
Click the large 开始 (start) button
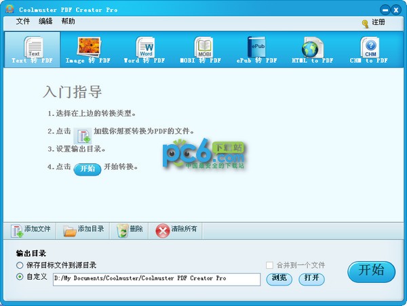372,271
